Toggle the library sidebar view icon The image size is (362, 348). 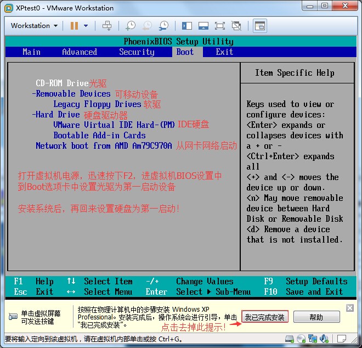[x=187, y=26]
